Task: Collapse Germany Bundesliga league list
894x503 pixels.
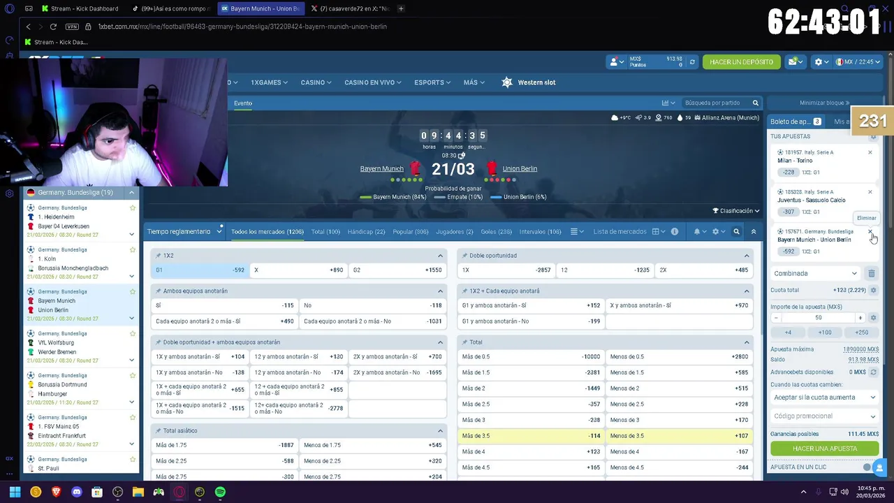Action: [x=131, y=192]
